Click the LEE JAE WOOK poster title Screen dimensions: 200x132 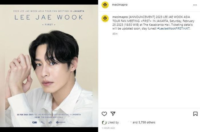(49, 17)
